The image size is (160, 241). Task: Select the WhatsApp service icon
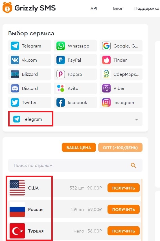pyautogui.click(x=61, y=46)
